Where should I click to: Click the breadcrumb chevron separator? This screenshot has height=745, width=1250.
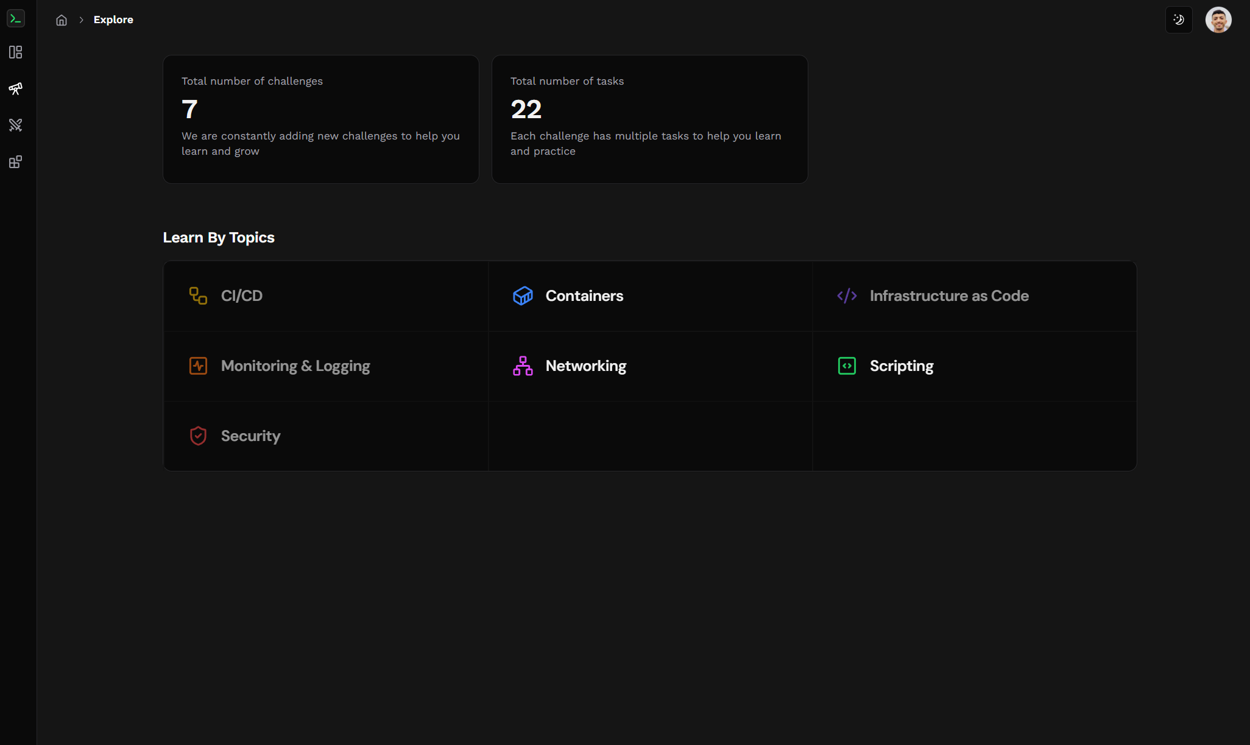click(x=81, y=20)
